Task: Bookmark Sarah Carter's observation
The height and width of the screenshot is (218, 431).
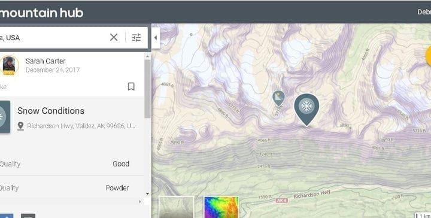Action: tap(131, 87)
